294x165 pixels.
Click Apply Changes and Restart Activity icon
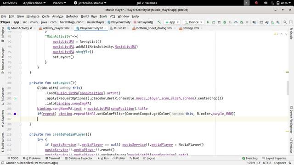pos(213,22)
